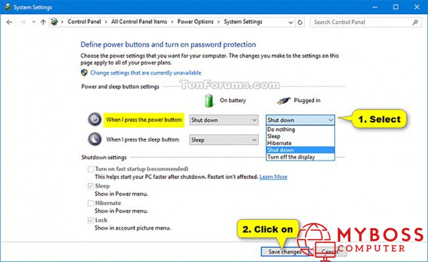This screenshot has height=262, width=428.
Task: Open sleep button On battery dropdown
Action: [x=224, y=140]
